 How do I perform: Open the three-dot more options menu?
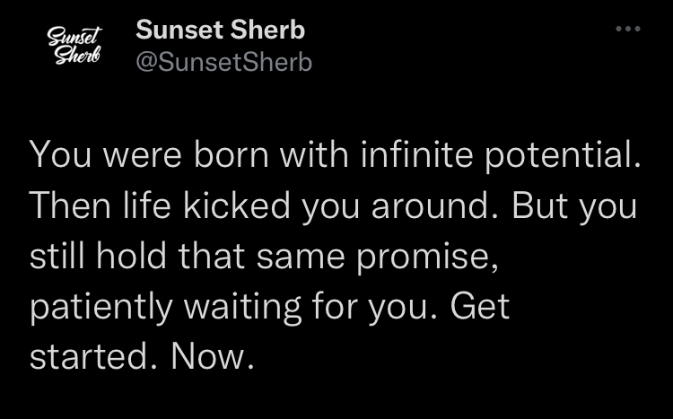coord(628,29)
